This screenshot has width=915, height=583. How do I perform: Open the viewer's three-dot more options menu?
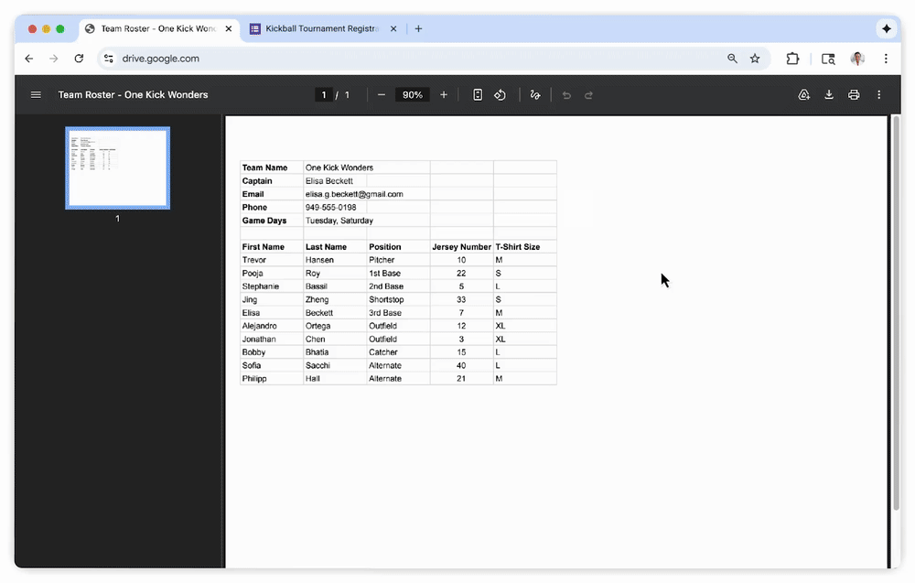pos(878,94)
